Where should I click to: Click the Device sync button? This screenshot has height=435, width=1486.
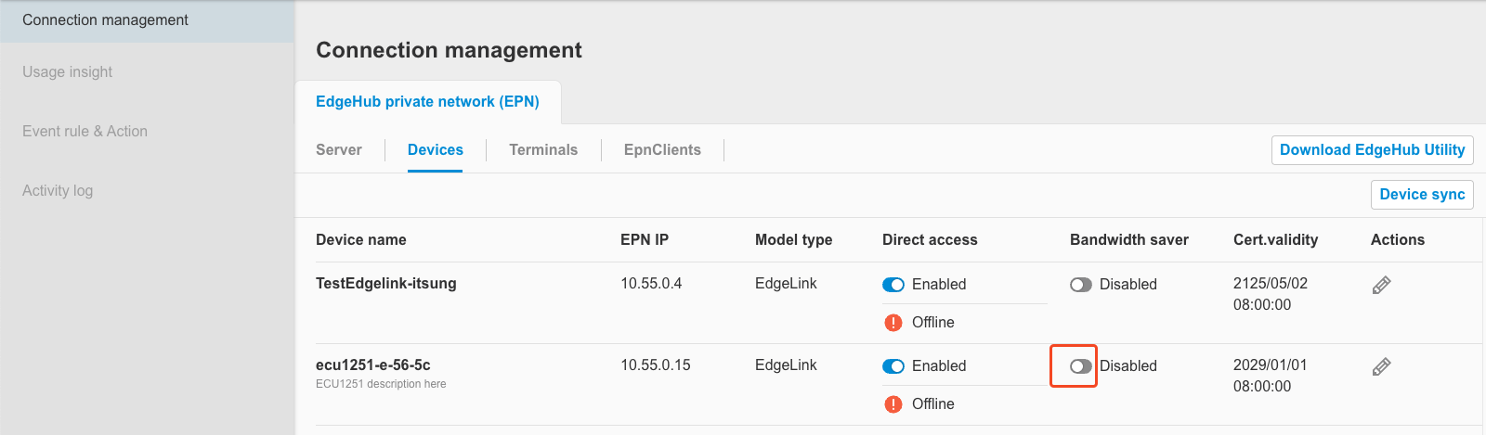(1422, 195)
